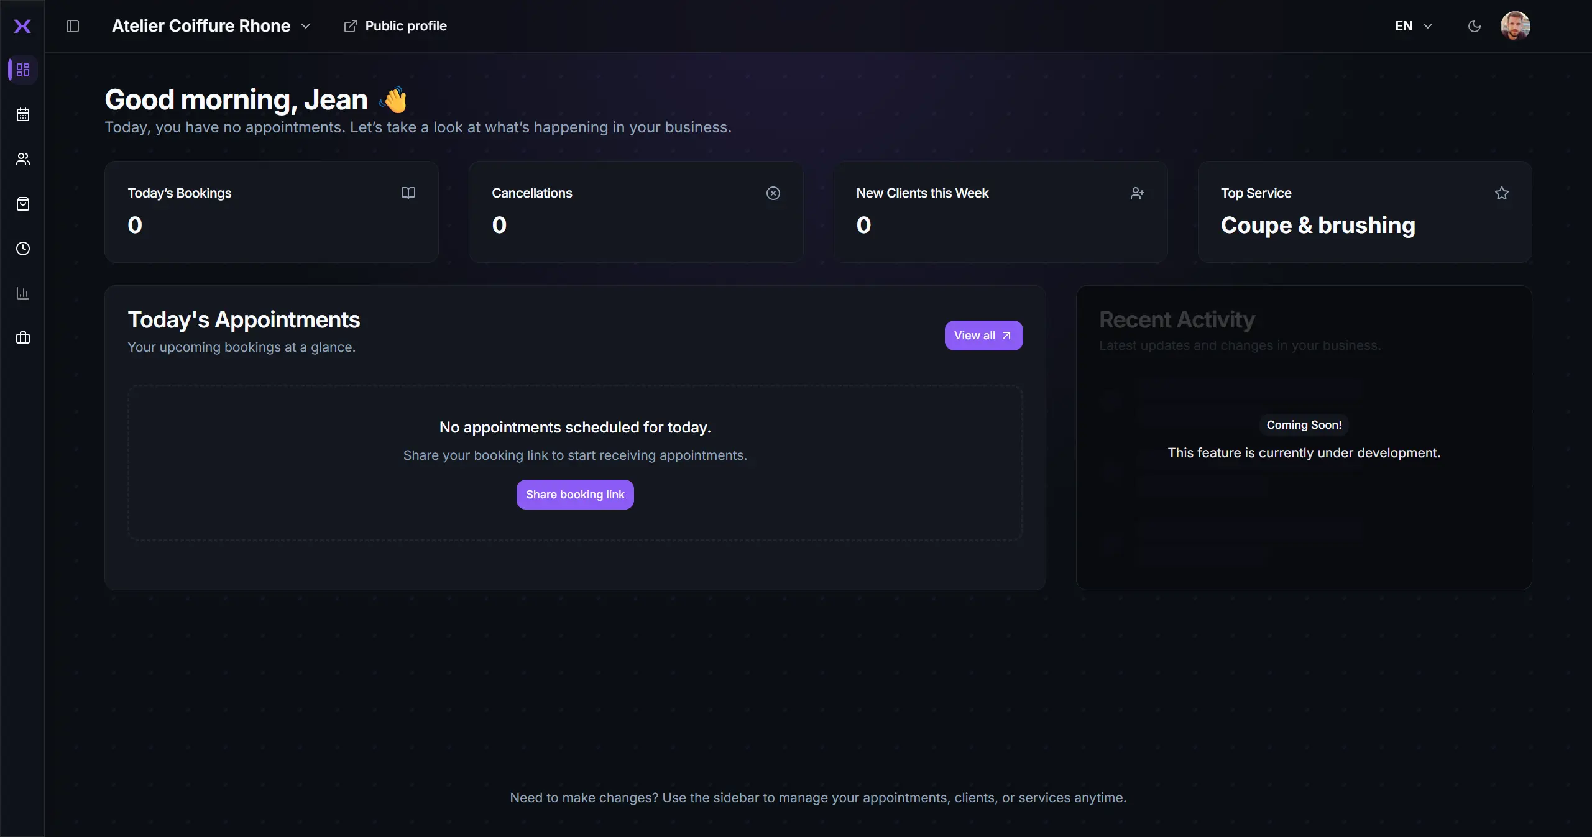This screenshot has height=837, width=1592.
Task: Open the clients people sidebar icon
Action: 23,159
